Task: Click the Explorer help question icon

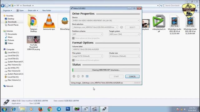Action: [x=196, y=11]
